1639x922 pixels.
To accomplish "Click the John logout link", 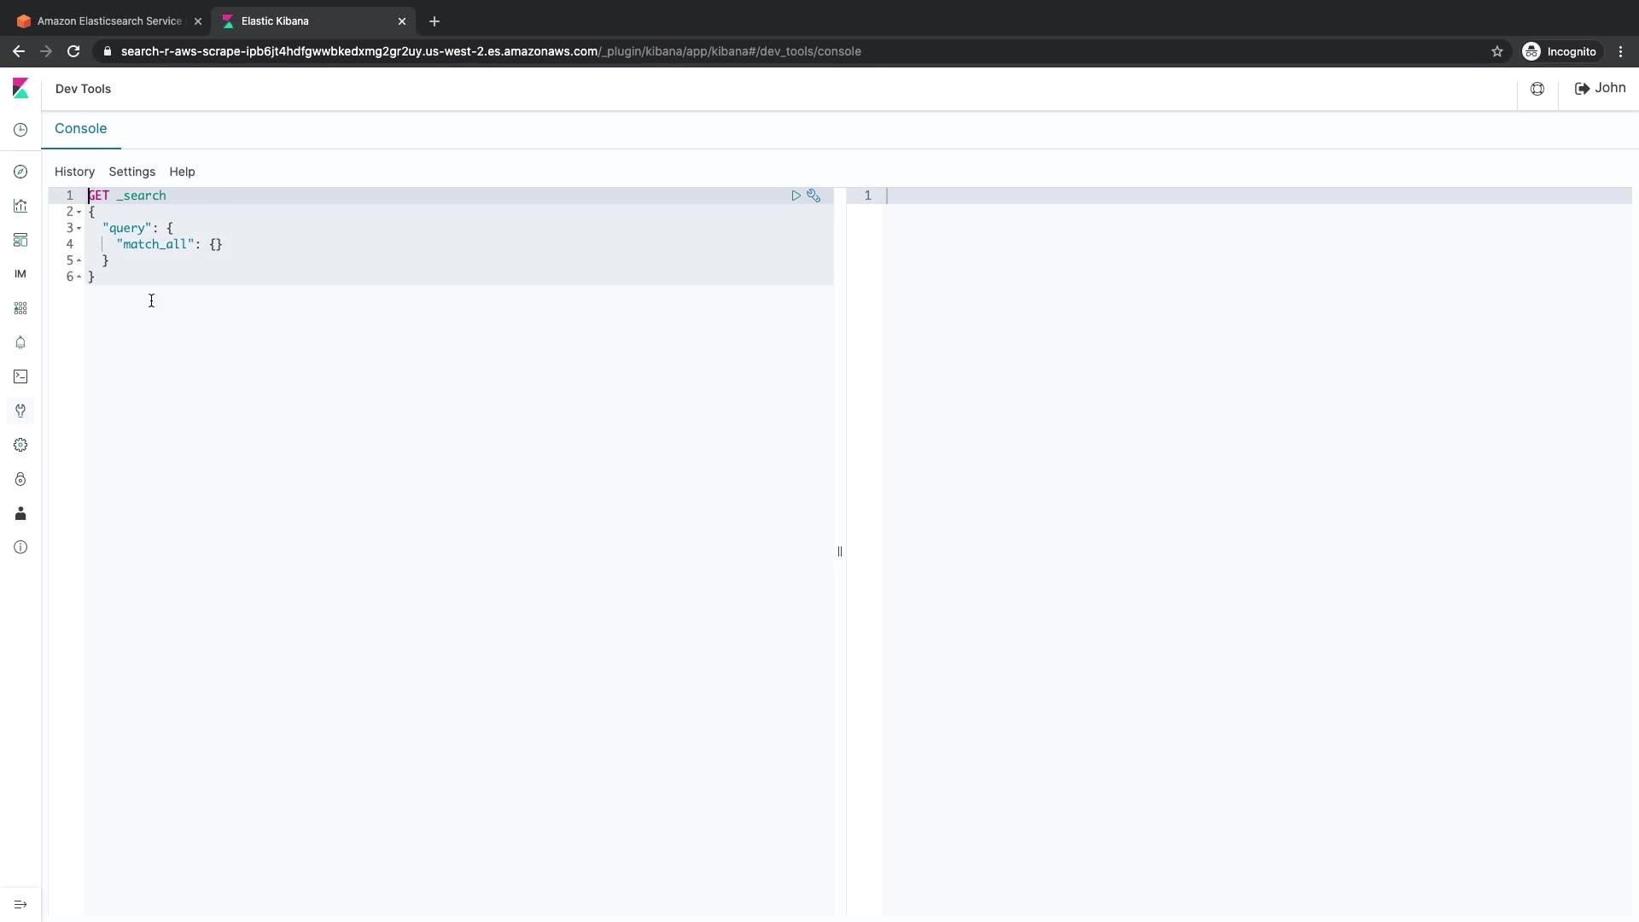I will click(1600, 88).
